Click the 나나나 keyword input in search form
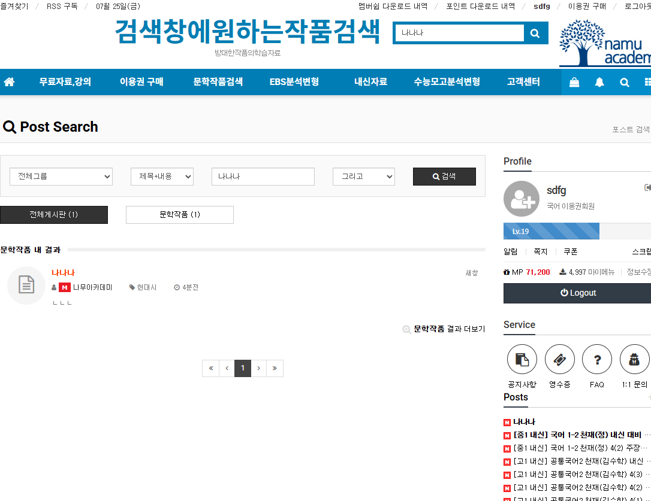Image resolution: width=651 pixels, height=501 pixels. (x=263, y=177)
